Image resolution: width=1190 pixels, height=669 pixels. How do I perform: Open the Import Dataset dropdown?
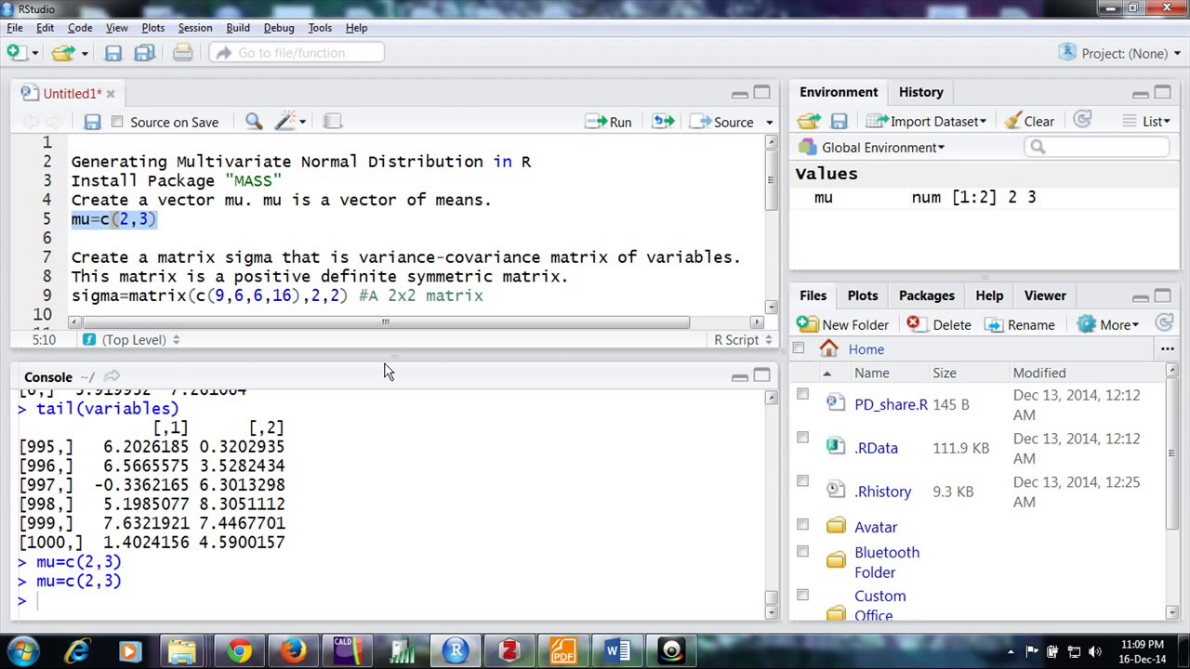point(926,121)
